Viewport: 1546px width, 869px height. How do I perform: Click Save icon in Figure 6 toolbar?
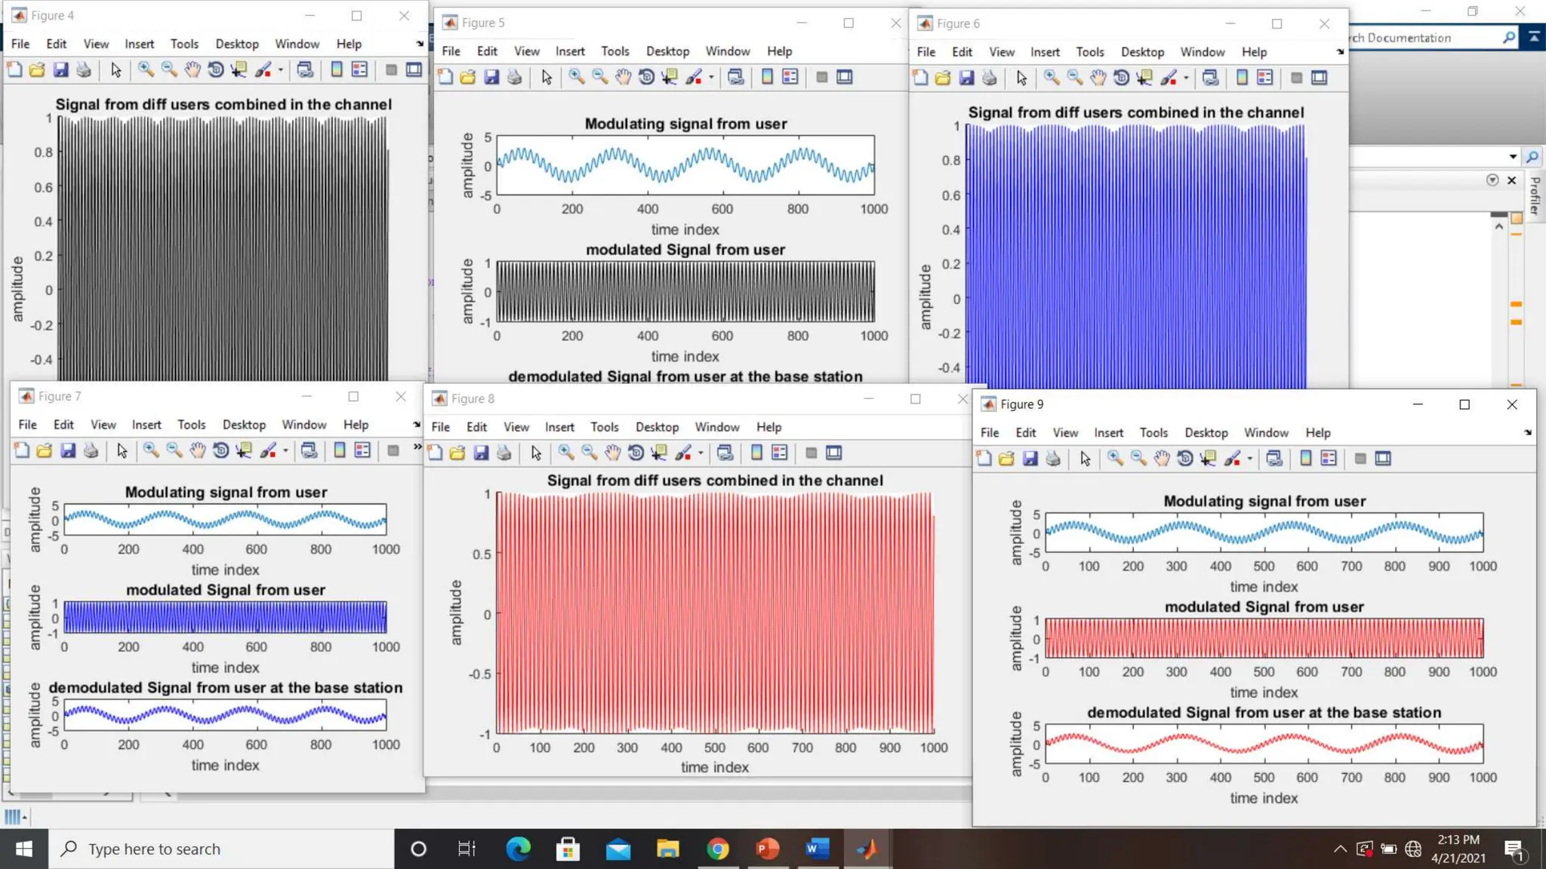coord(966,78)
